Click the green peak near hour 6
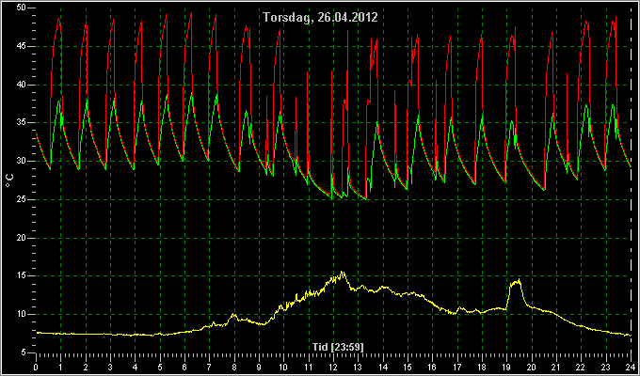Viewport: 640px width, 376px height. tap(192, 94)
